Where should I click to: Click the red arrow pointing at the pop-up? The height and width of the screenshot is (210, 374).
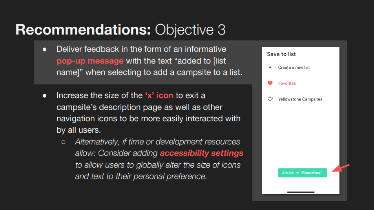[x=341, y=168]
